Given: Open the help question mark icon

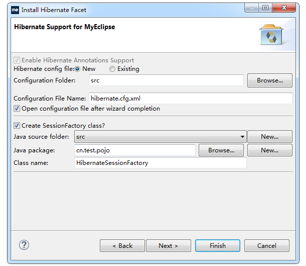Looking at the screenshot, I should click(x=24, y=245).
